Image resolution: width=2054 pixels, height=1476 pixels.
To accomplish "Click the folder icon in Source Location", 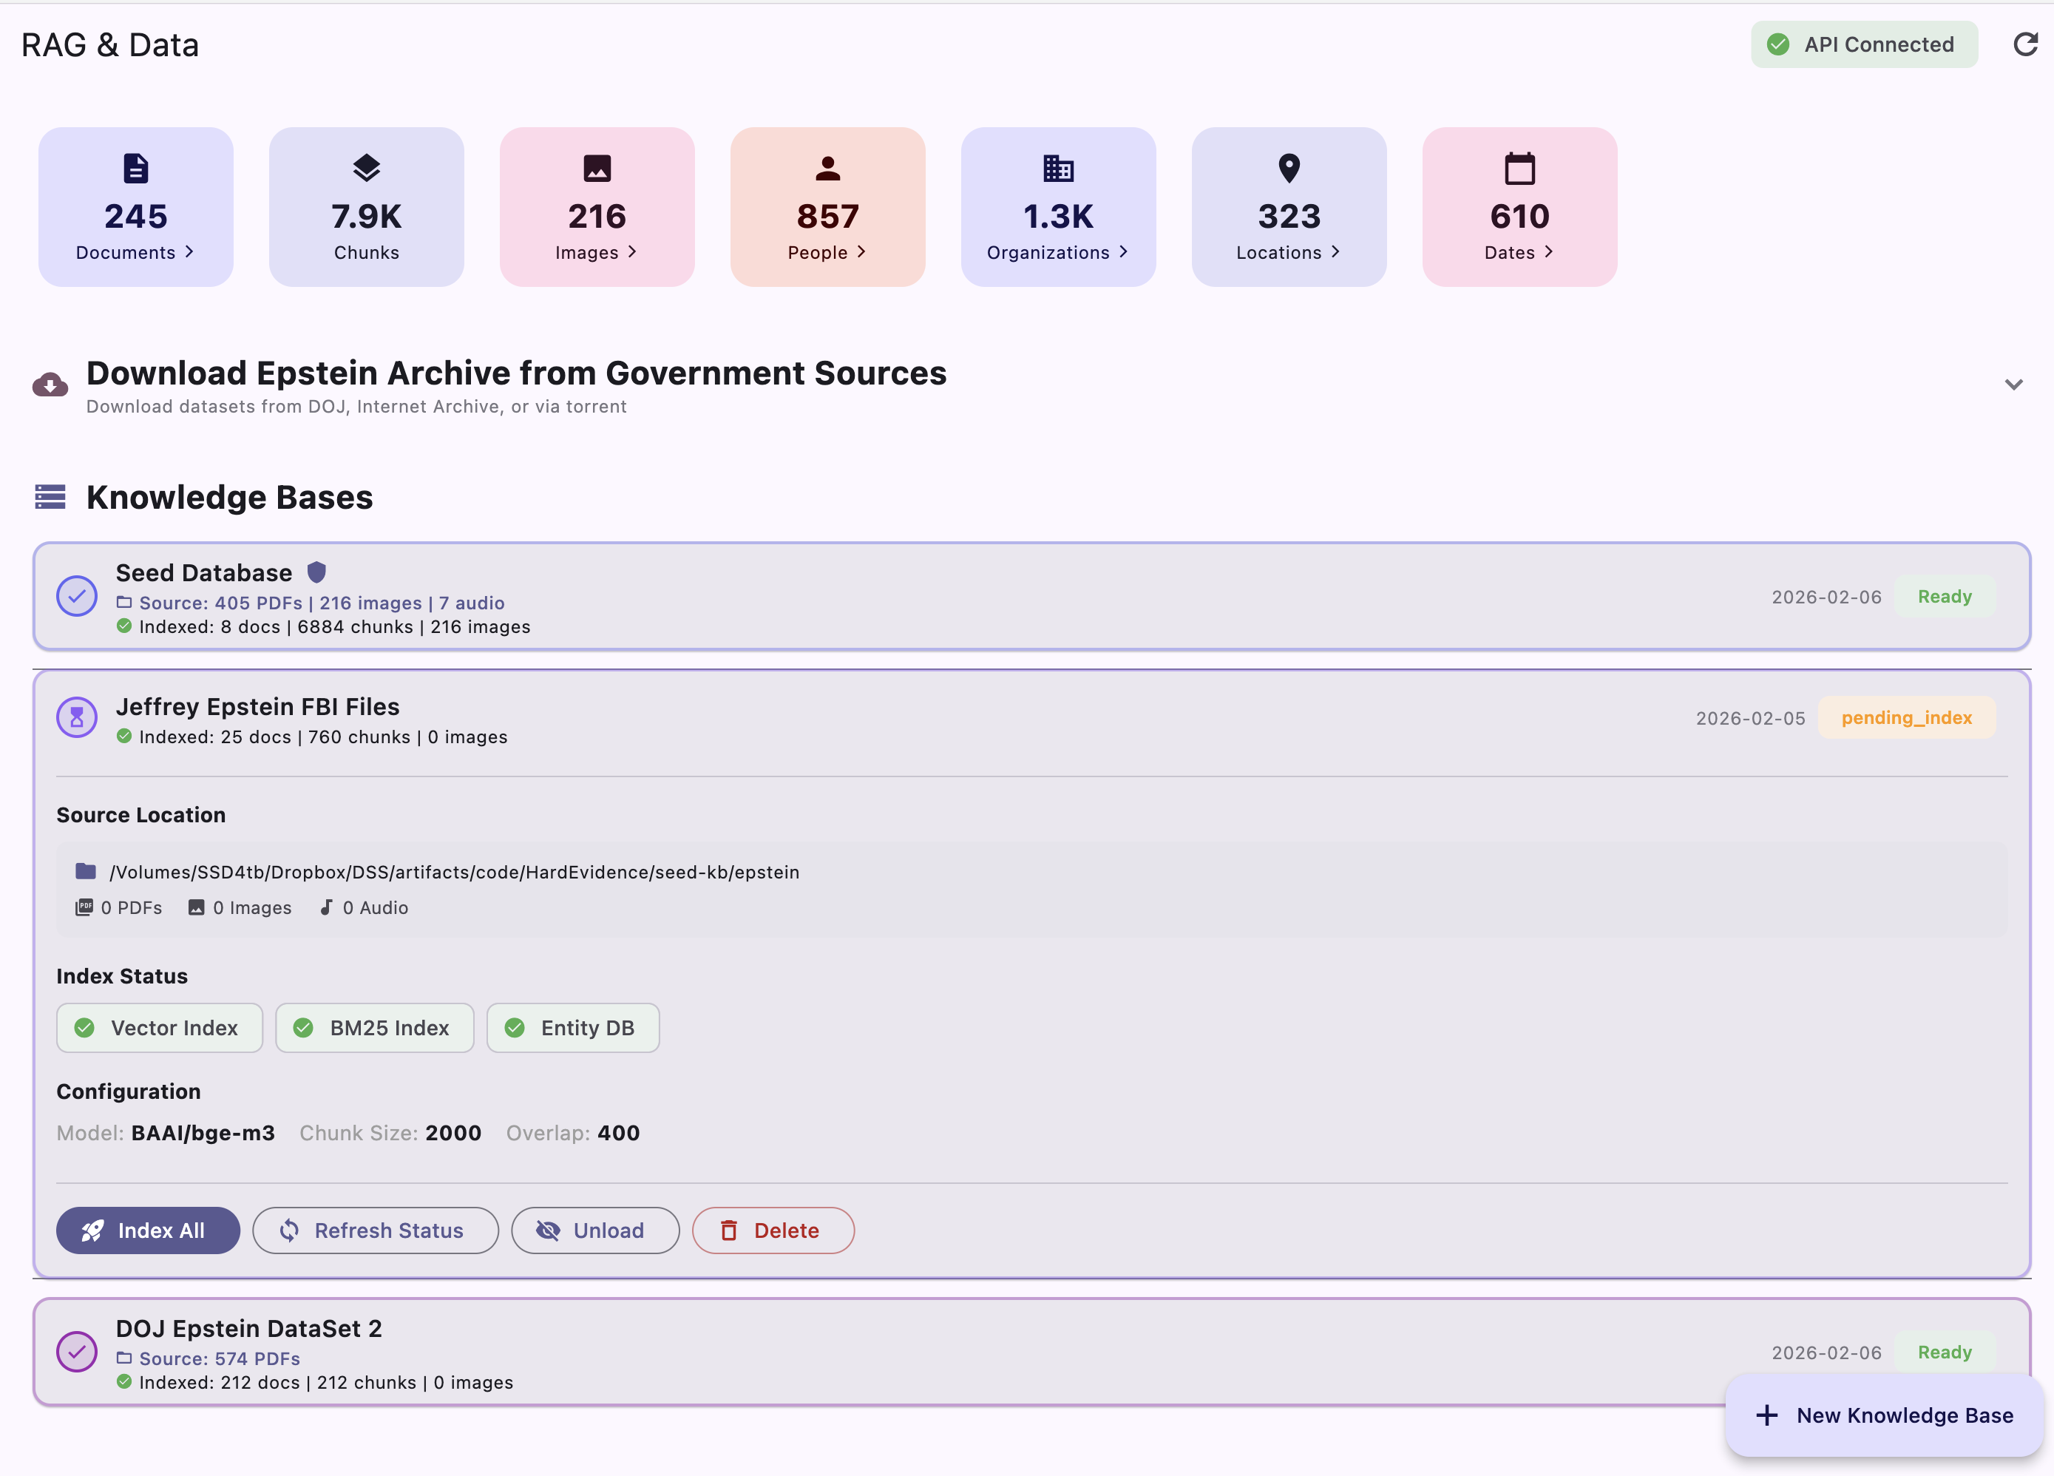I will (86, 871).
